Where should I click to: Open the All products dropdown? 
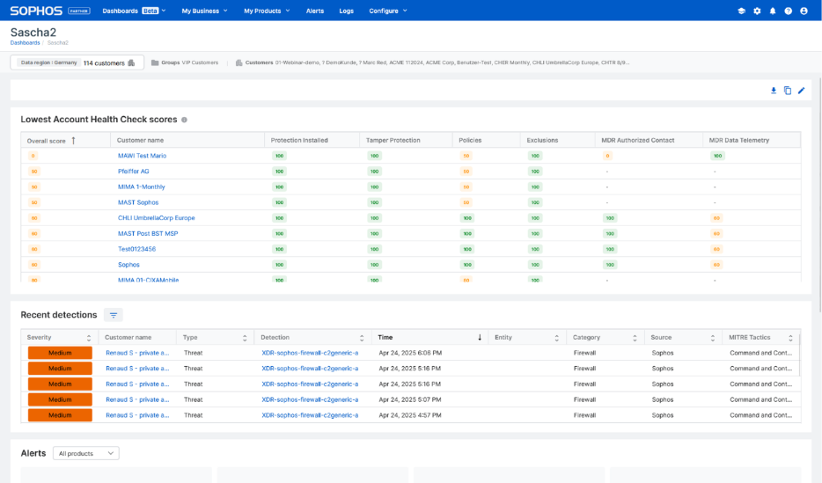pos(86,453)
